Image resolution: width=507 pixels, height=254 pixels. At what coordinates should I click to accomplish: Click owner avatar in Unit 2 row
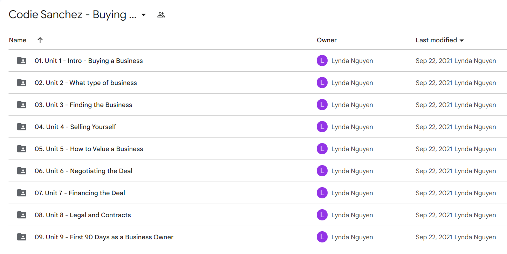(x=322, y=83)
